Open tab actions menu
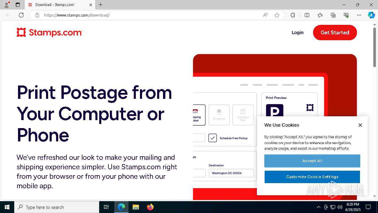378x213 pixels. point(18,5)
